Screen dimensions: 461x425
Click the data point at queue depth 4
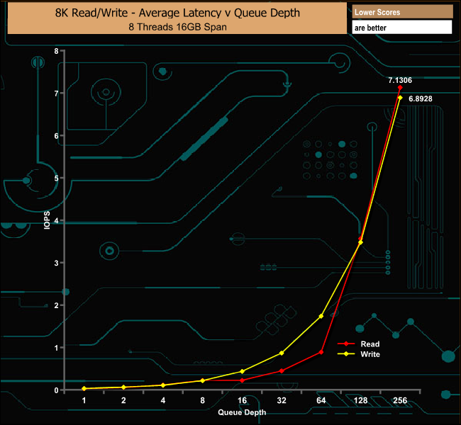pyautogui.click(x=163, y=385)
